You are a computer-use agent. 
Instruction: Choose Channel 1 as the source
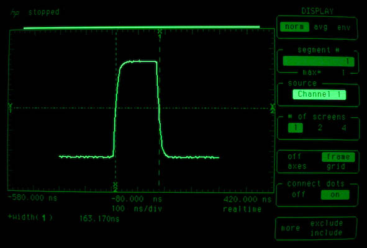tap(319, 94)
